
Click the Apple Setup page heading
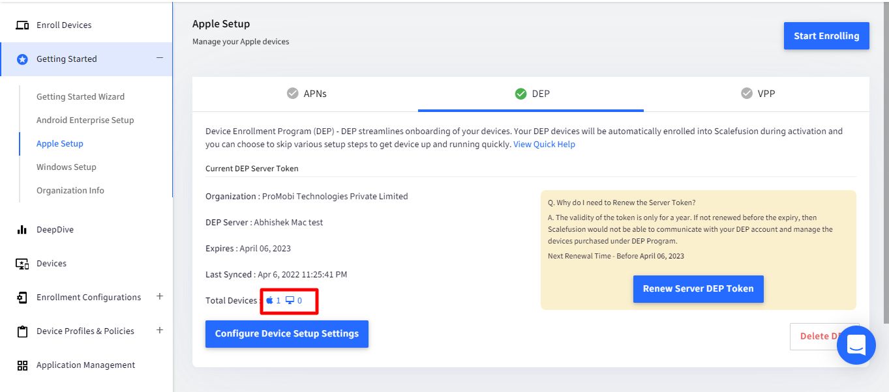click(221, 23)
